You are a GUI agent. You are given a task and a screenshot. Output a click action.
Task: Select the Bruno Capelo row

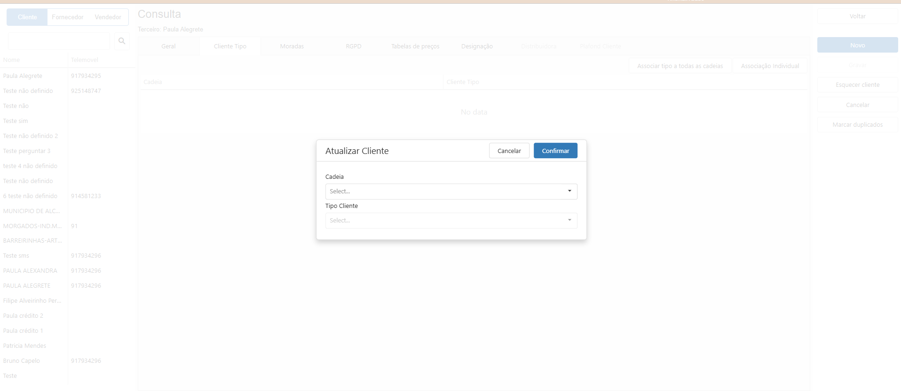[x=68, y=361]
